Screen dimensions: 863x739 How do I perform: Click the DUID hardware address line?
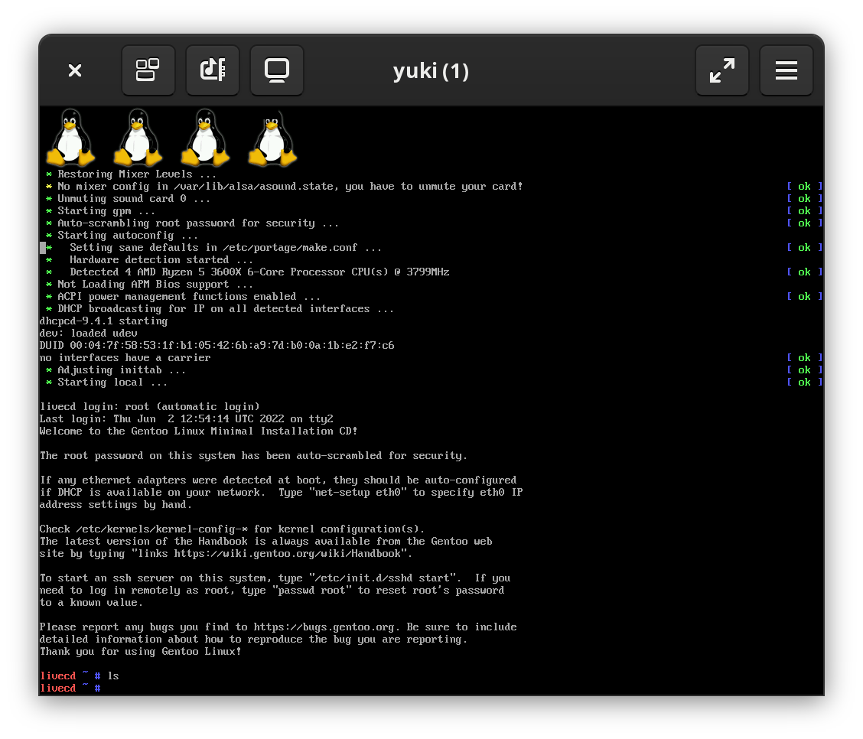click(217, 345)
